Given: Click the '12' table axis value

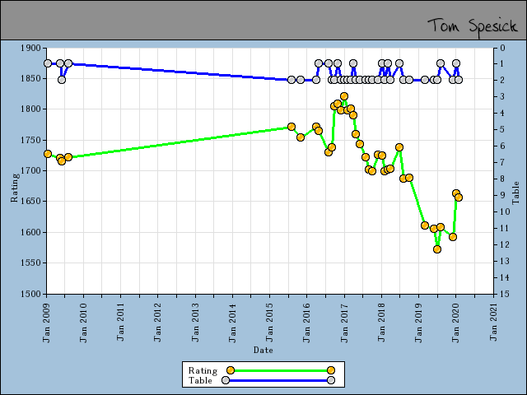Looking at the screenshot, I should pyautogui.click(x=505, y=244).
